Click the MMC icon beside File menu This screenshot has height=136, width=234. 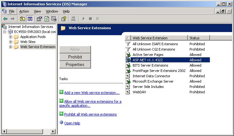(x=4, y=11)
